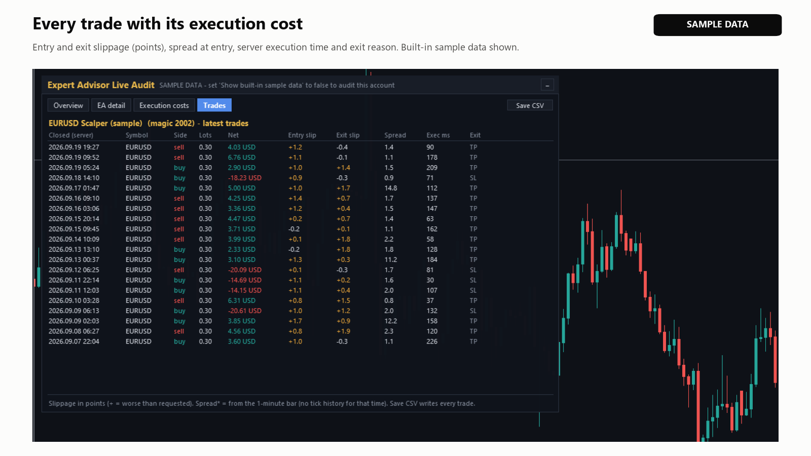Click the 209 exec ms value

432,168
